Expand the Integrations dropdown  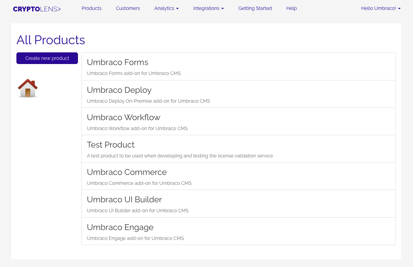[208, 8]
